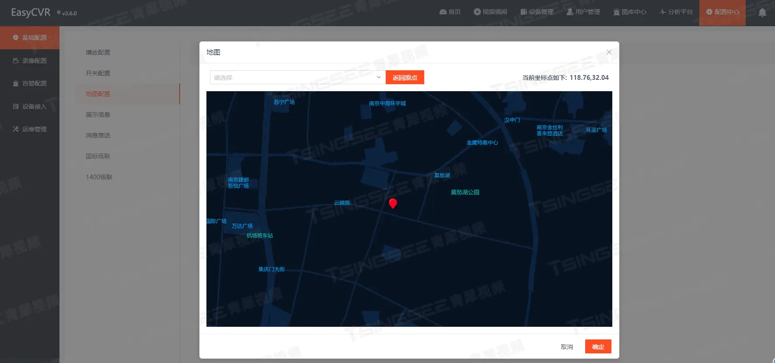Click the pulse icon beside 分析平台

(663, 12)
